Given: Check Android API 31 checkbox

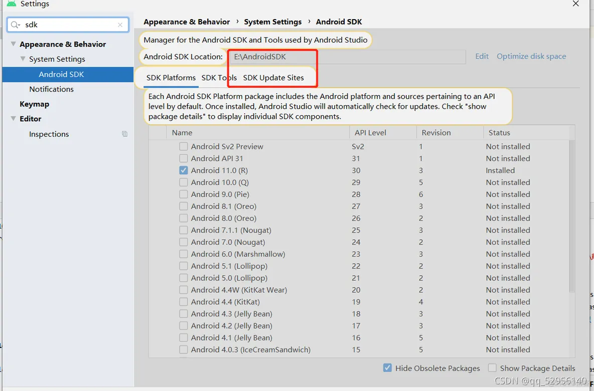Looking at the screenshot, I should (183, 158).
